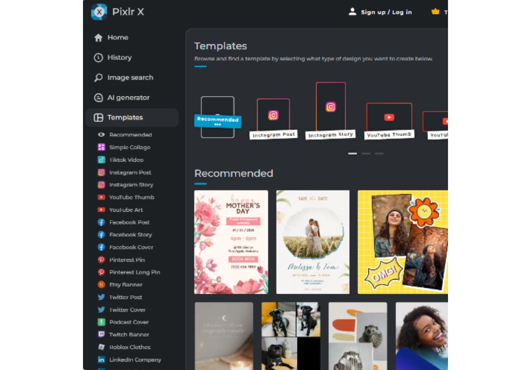Click the LinkedIn Company icon
531x370 pixels.
pos(101,359)
